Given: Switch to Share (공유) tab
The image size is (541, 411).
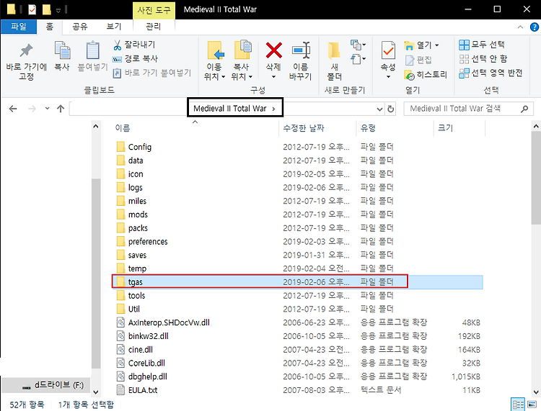Looking at the screenshot, I should pos(80,27).
